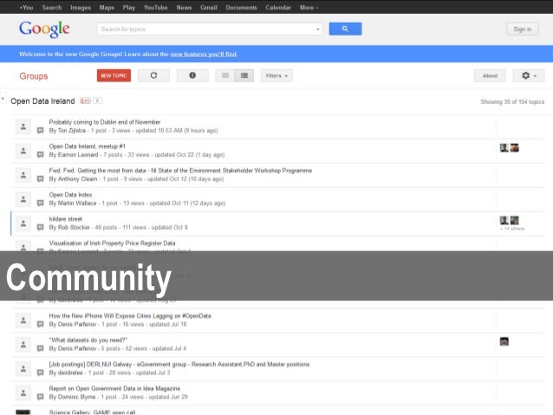The width and height of the screenshot is (553, 415).
Task: Click avatar icon for DERI job postings topic
Action: [x=23, y=369]
